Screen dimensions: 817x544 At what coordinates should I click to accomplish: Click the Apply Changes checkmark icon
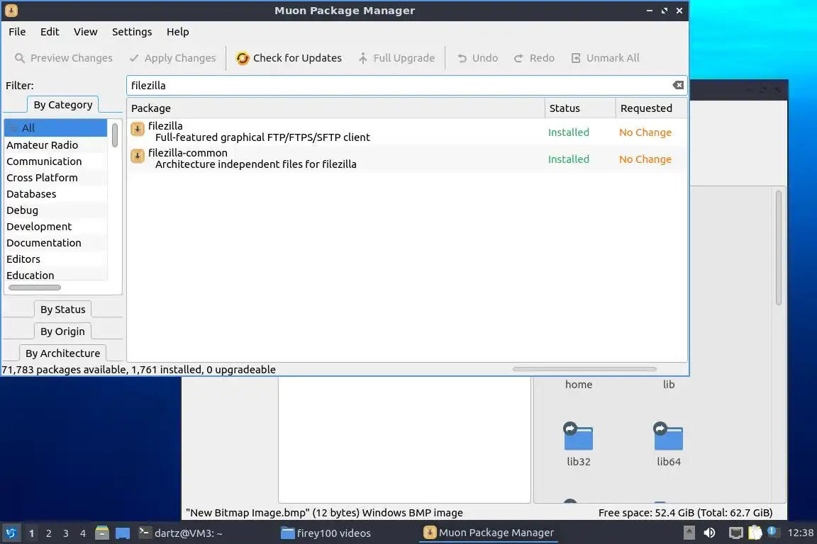pyautogui.click(x=134, y=58)
